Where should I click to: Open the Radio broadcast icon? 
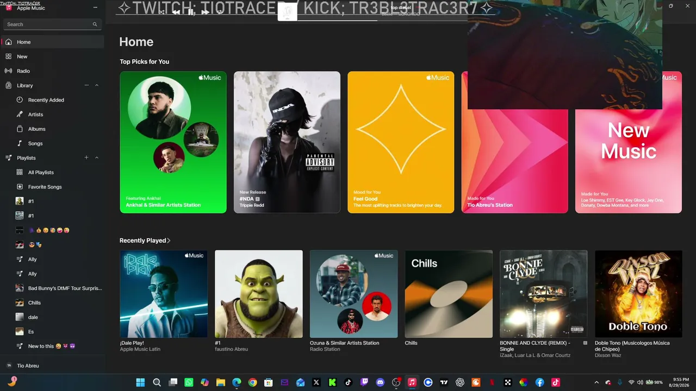(x=8, y=71)
